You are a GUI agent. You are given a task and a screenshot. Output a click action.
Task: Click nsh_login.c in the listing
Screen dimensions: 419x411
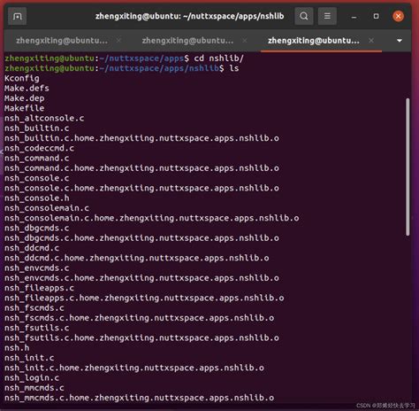click(32, 377)
